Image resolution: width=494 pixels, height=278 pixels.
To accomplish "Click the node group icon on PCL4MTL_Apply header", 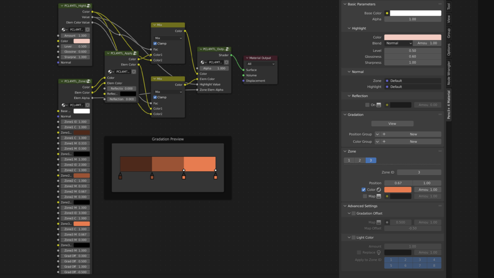I will [x=135, y=54].
